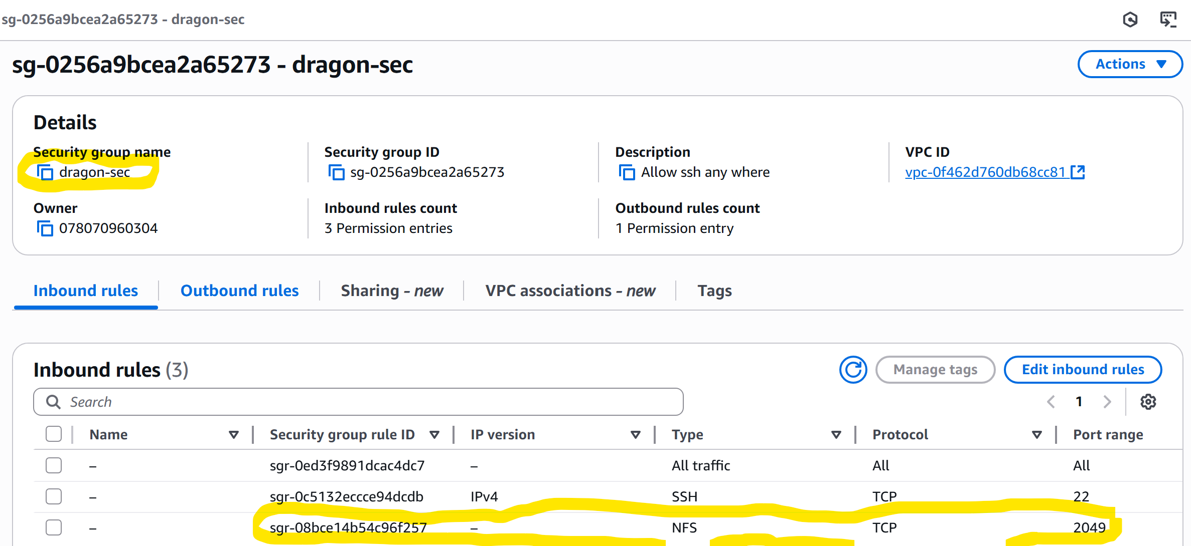Sort by the Protocol column arrow
1191x546 pixels.
1036,434
